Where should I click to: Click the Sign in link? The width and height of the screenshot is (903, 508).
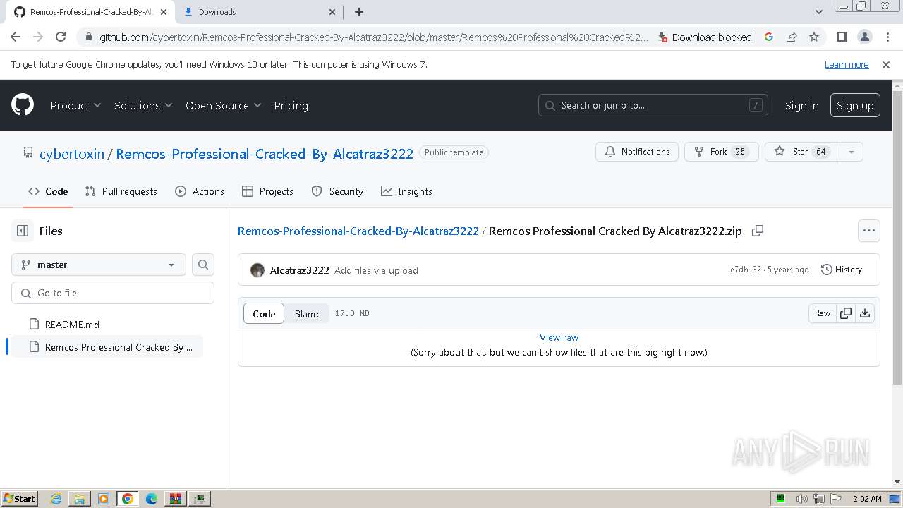pos(801,105)
